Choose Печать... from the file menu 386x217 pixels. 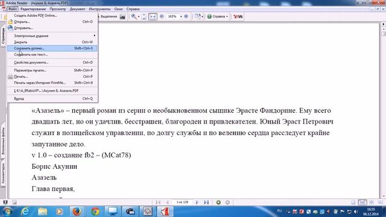click(x=52, y=77)
